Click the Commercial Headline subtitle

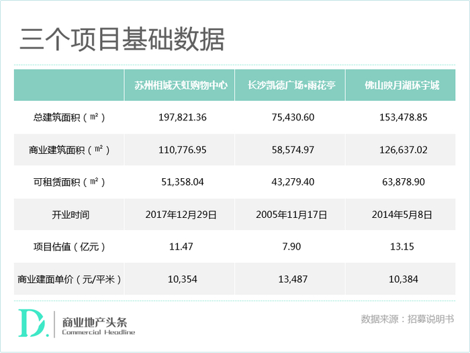tap(98, 332)
